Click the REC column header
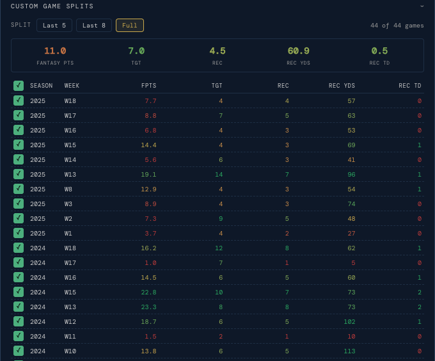 coord(283,86)
